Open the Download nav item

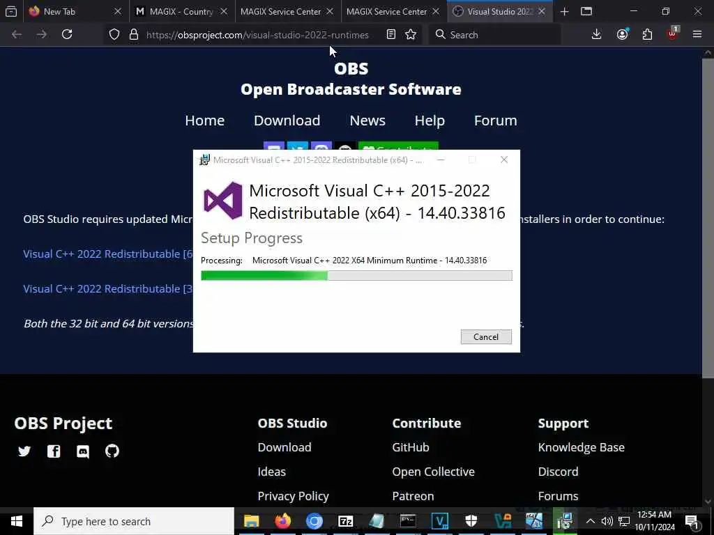click(287, 121)
